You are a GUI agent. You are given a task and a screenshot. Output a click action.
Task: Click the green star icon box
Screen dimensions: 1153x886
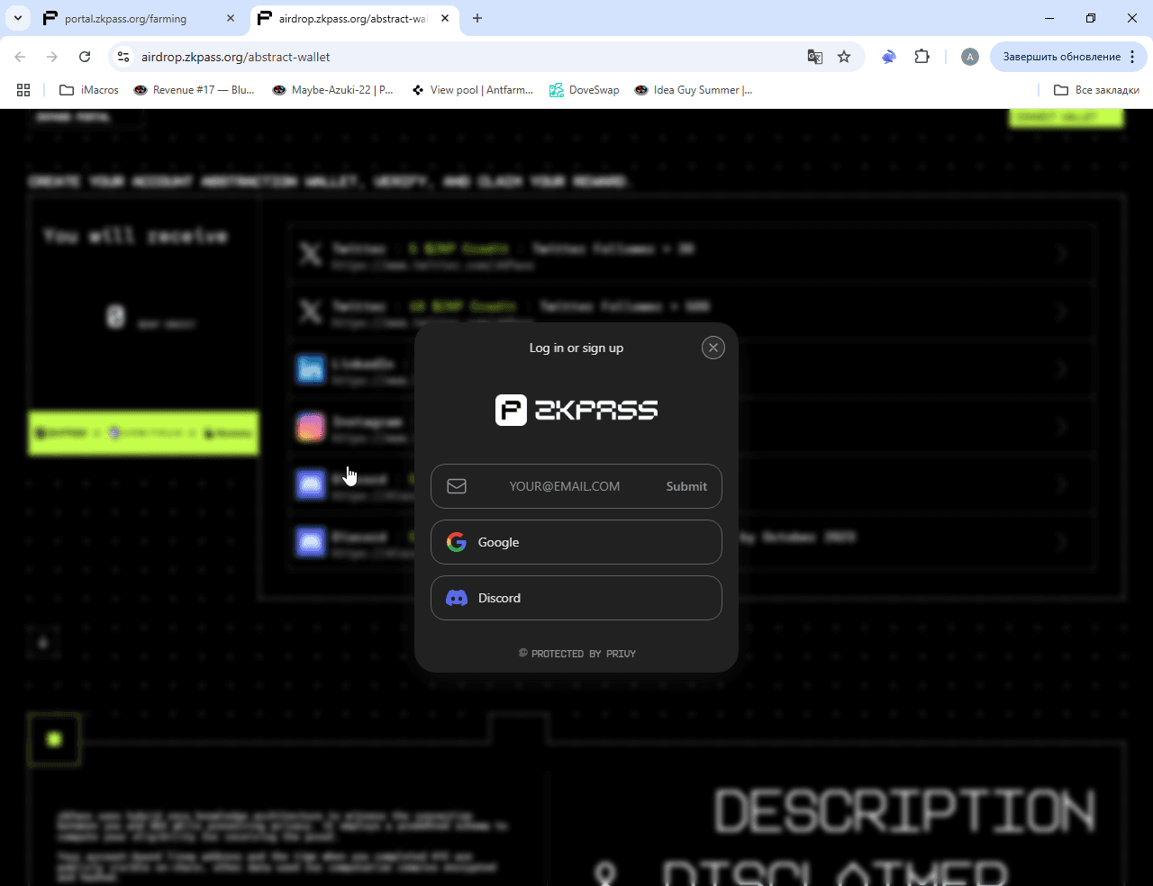point(54,739)
